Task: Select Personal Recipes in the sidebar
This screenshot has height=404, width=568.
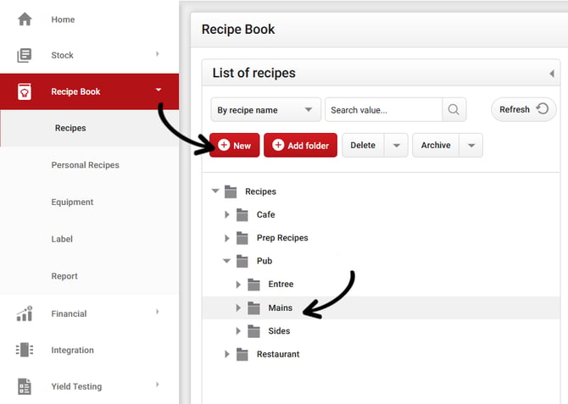Action: [85, 165]
